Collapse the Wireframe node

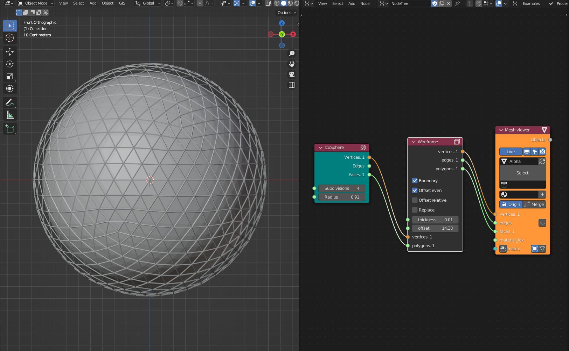tap(414, 142)
